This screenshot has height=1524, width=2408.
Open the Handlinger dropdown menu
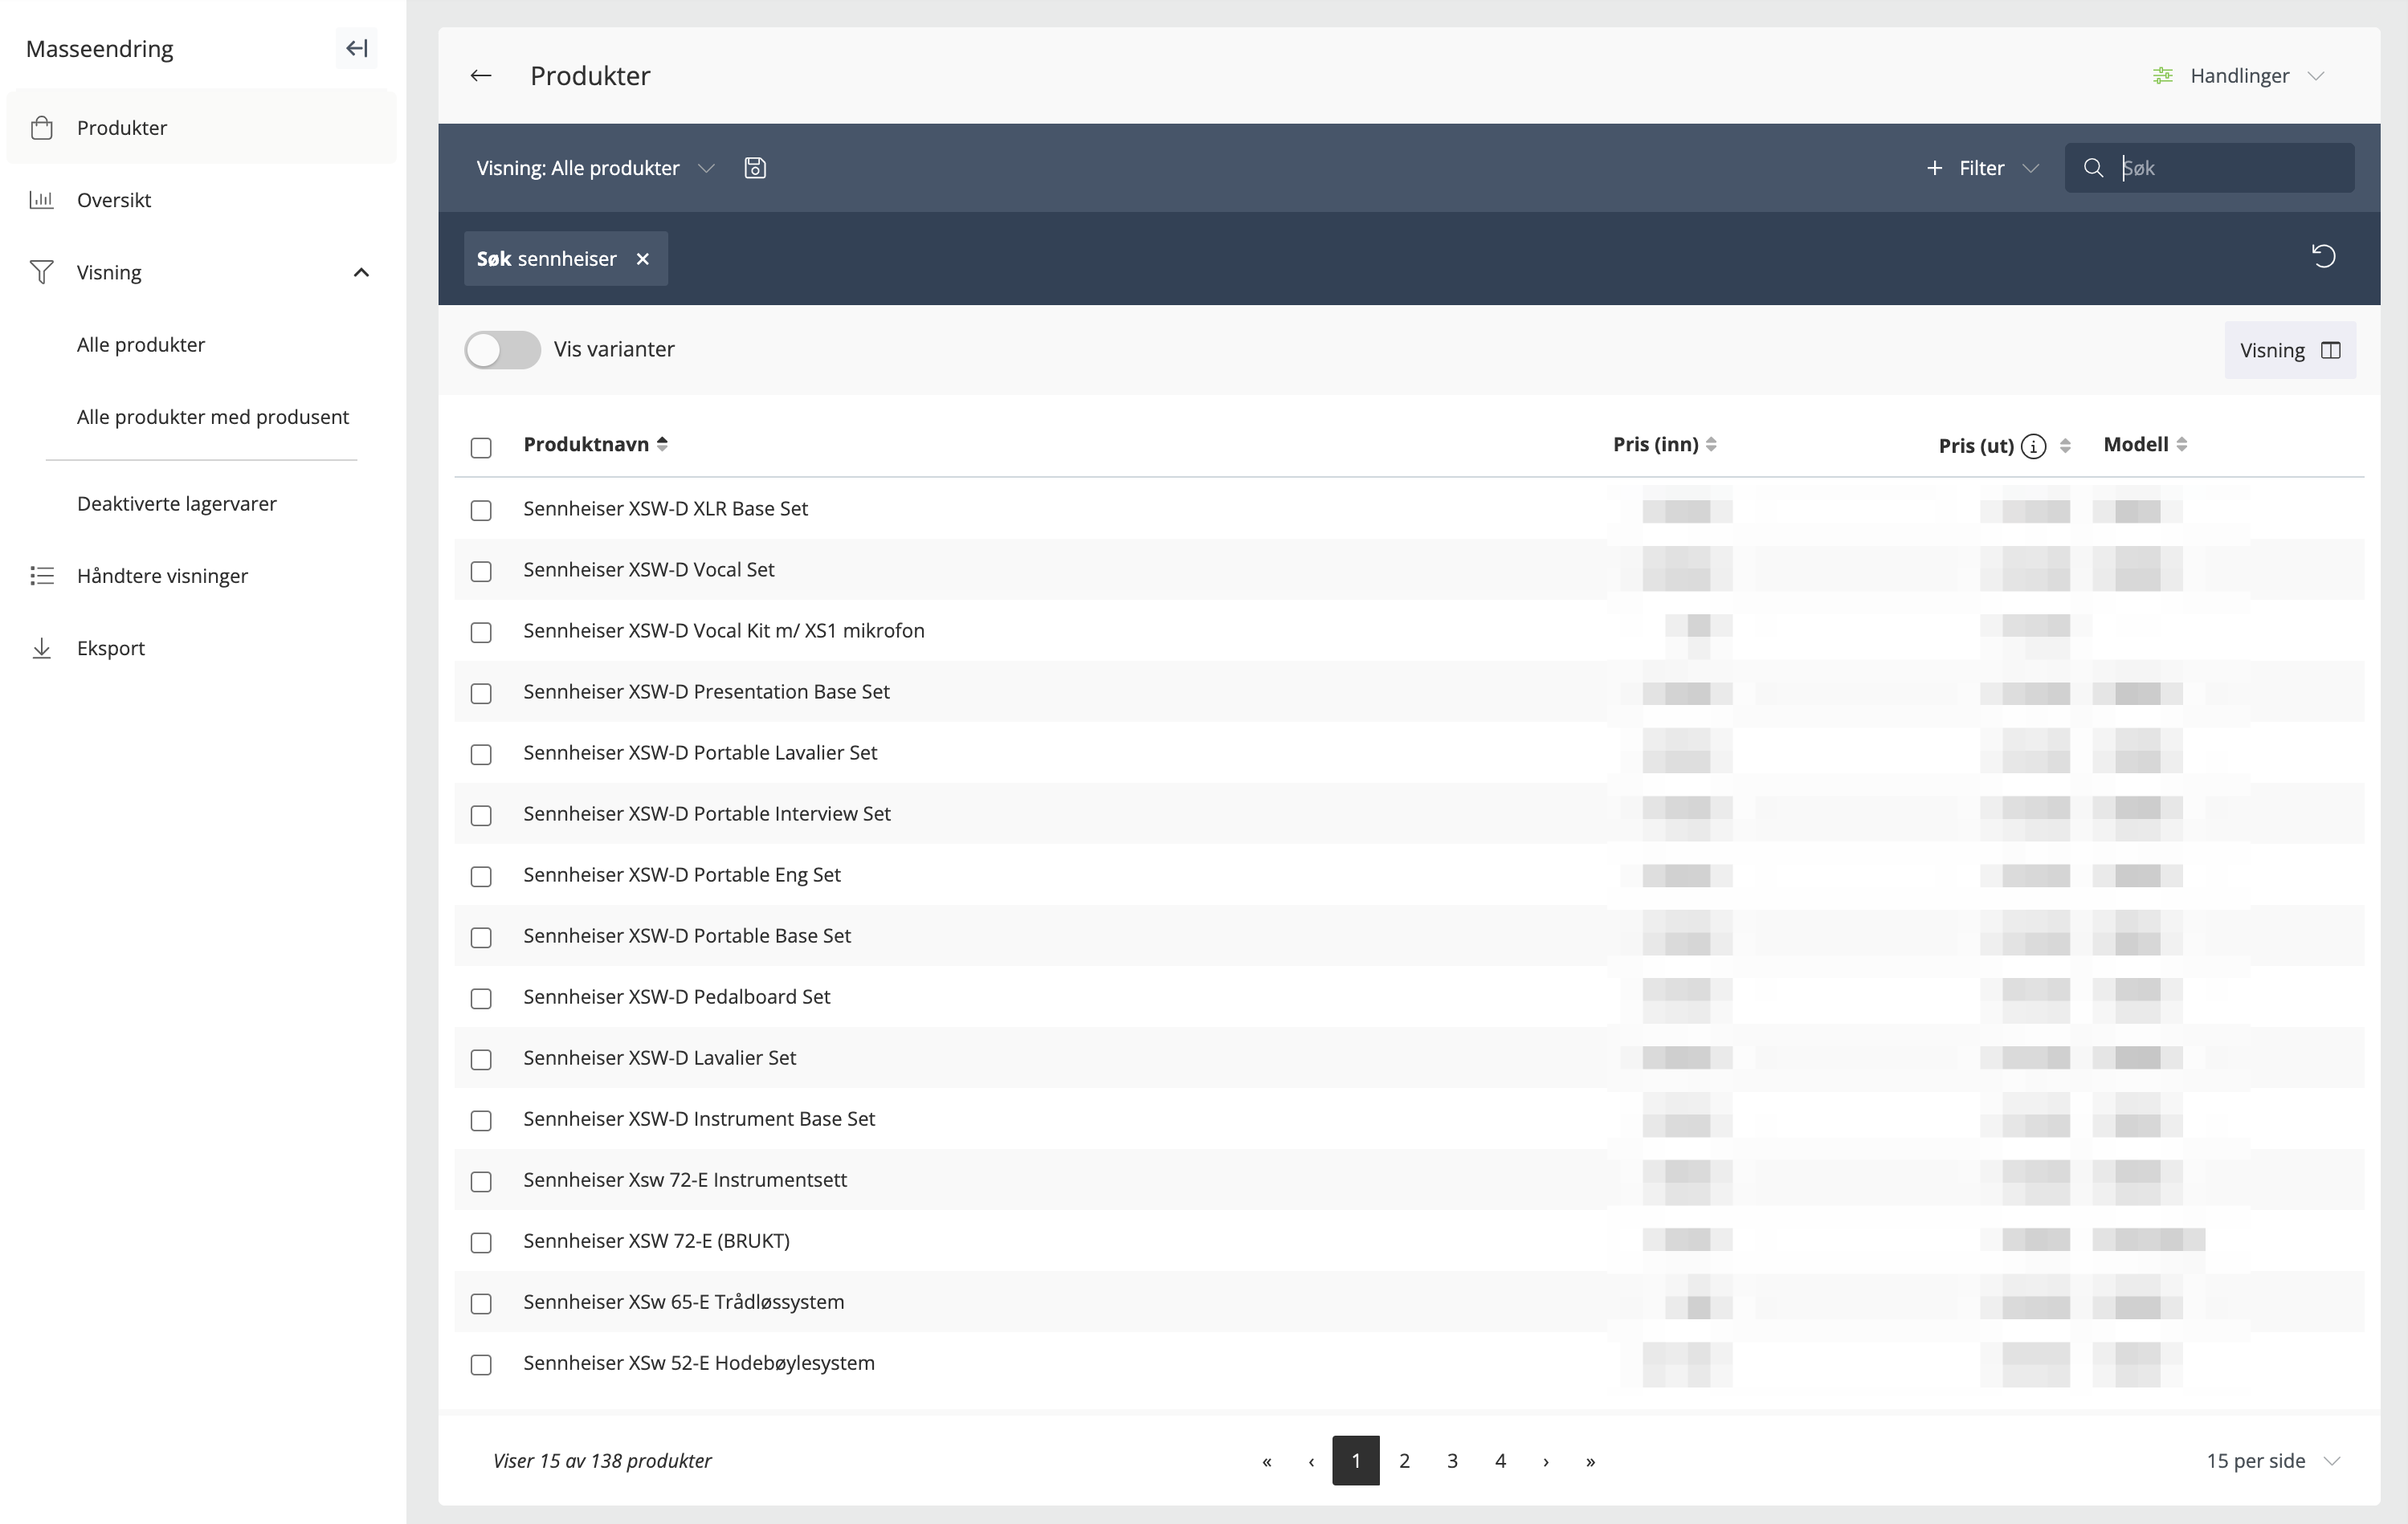coord(2238,76)
